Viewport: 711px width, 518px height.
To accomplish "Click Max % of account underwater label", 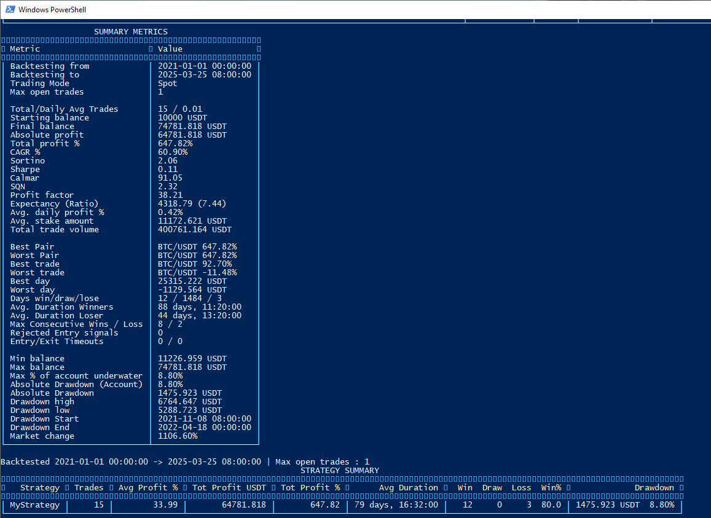I will [x=76, y=377].
